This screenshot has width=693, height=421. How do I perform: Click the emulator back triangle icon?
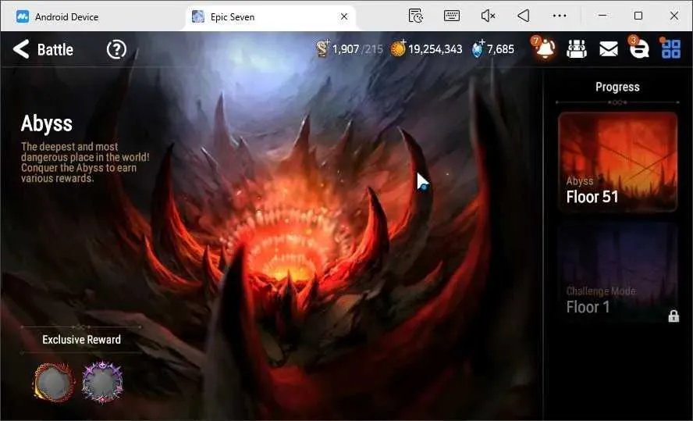pos(524,16)
